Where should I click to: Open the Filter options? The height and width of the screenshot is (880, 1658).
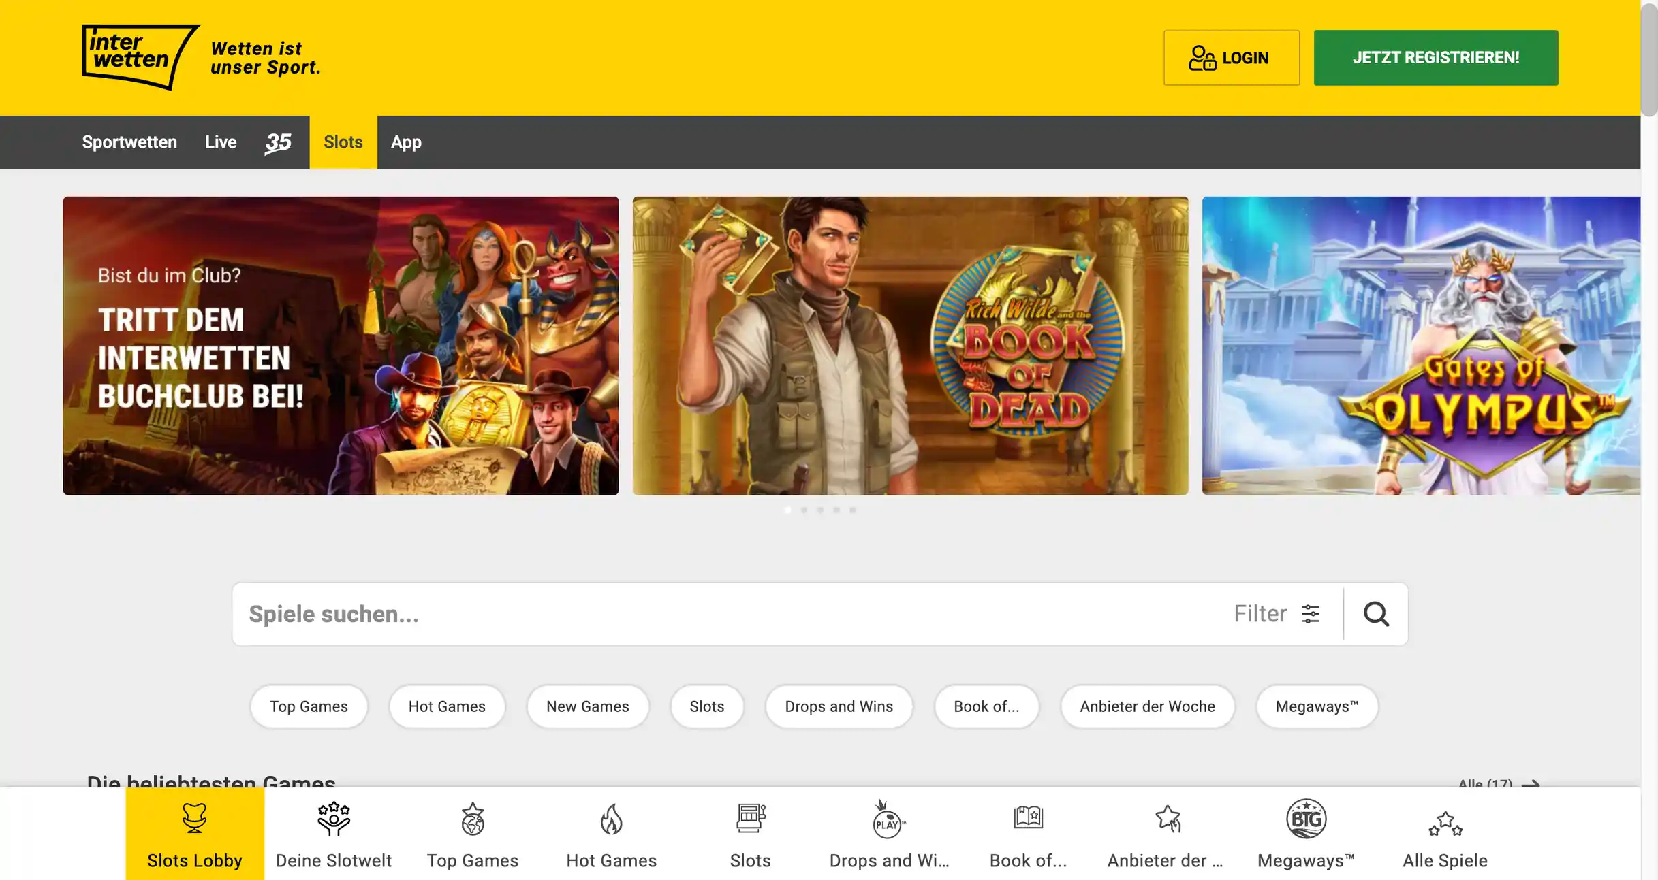click(x=1277, y=614)
